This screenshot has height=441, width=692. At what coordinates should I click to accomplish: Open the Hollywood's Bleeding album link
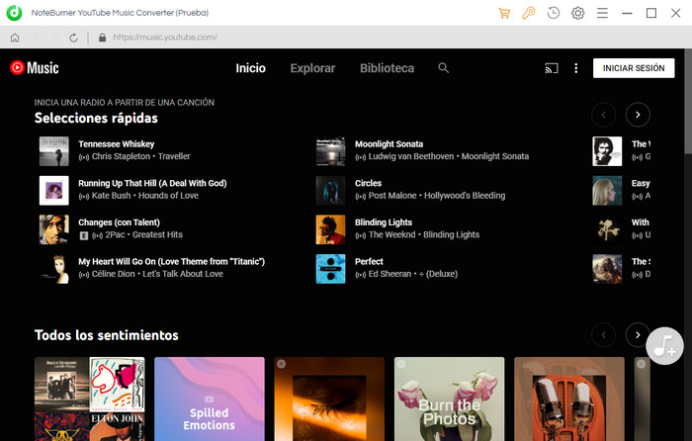point(465,196)
